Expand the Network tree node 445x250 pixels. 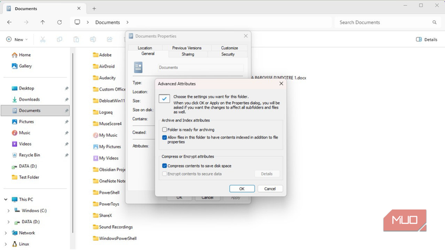[x=6, y=233]
